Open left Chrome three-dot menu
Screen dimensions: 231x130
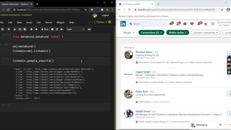(112, 10)
